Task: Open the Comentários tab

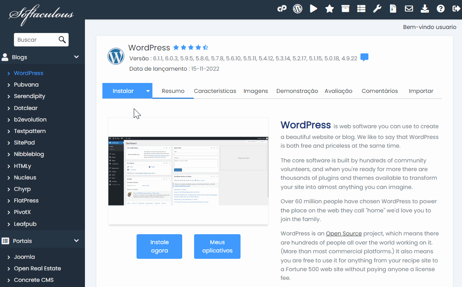Action: (x=380, y=91)
